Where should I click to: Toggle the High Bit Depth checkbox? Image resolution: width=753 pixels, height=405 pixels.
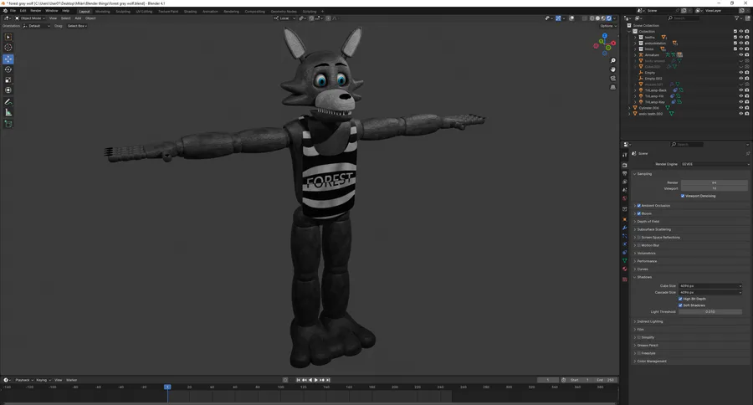click(680, 299)
